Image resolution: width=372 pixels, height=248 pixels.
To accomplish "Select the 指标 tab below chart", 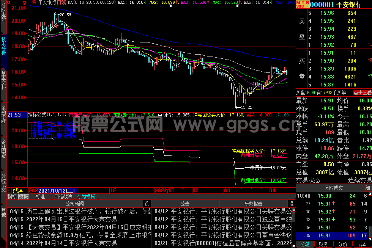I will click(x=12, y=196).
